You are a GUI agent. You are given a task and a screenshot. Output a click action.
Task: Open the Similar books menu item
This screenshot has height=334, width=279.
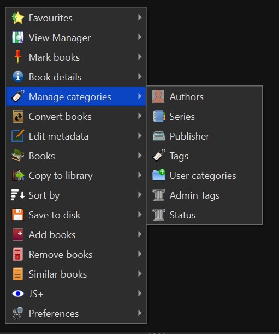[x=76, y=274]
